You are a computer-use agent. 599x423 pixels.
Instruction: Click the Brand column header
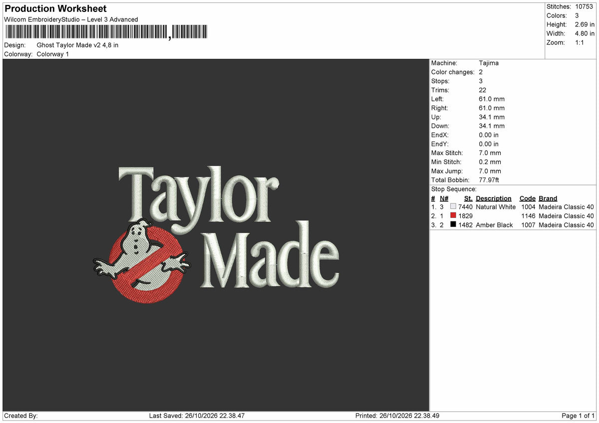[x=548, y=199]
